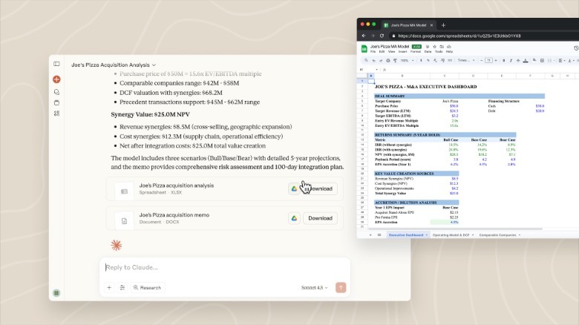This screenshot has width=579, height=325.
Task: Click the Google Drive icon beside the memo download
Action: tap(294, 218)
